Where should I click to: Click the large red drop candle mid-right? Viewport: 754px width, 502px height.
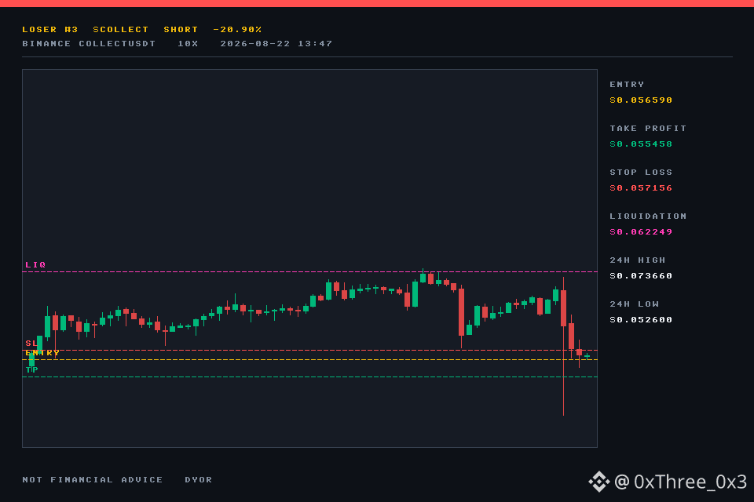[462, 312]
